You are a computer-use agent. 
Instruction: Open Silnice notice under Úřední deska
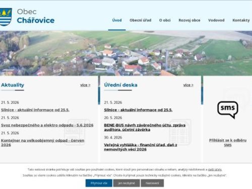pyautogui.click(x=138, y=110)
